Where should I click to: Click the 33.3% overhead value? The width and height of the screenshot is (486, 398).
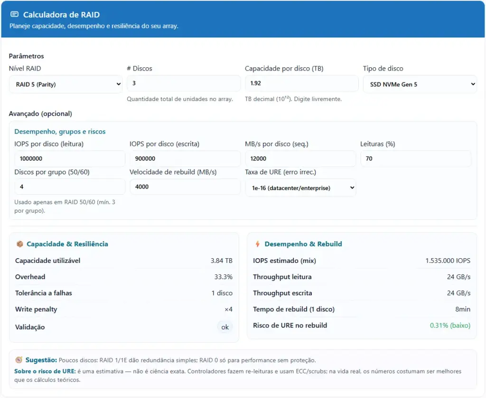223,277
